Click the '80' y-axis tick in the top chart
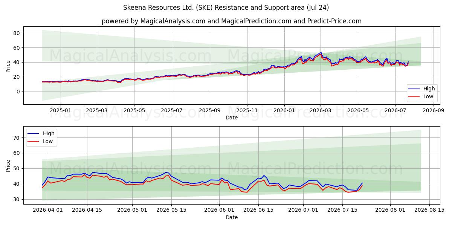Screen dimensions: 452x226 point(17,33)
